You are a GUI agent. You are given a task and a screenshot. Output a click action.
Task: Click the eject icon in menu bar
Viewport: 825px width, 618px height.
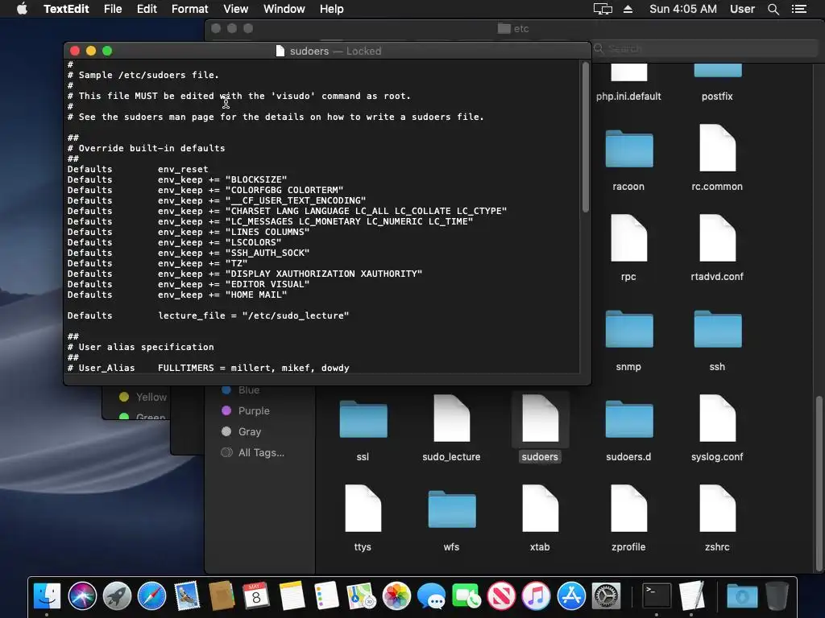pyautogui.click(x=628, y=9)
